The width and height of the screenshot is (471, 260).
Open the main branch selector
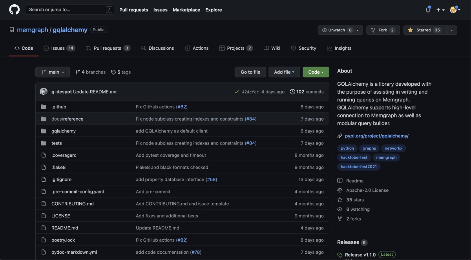point(53,72)
